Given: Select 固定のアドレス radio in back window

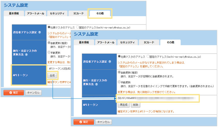Looking at the screenshot, I should tap(78, 27).
